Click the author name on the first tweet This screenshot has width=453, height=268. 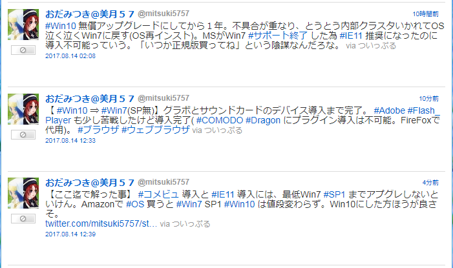pyautogui.click(x=90, y=14)
